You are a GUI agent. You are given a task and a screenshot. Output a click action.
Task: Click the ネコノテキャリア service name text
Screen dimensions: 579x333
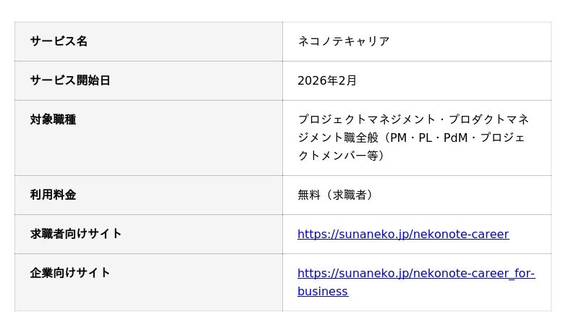343,41
